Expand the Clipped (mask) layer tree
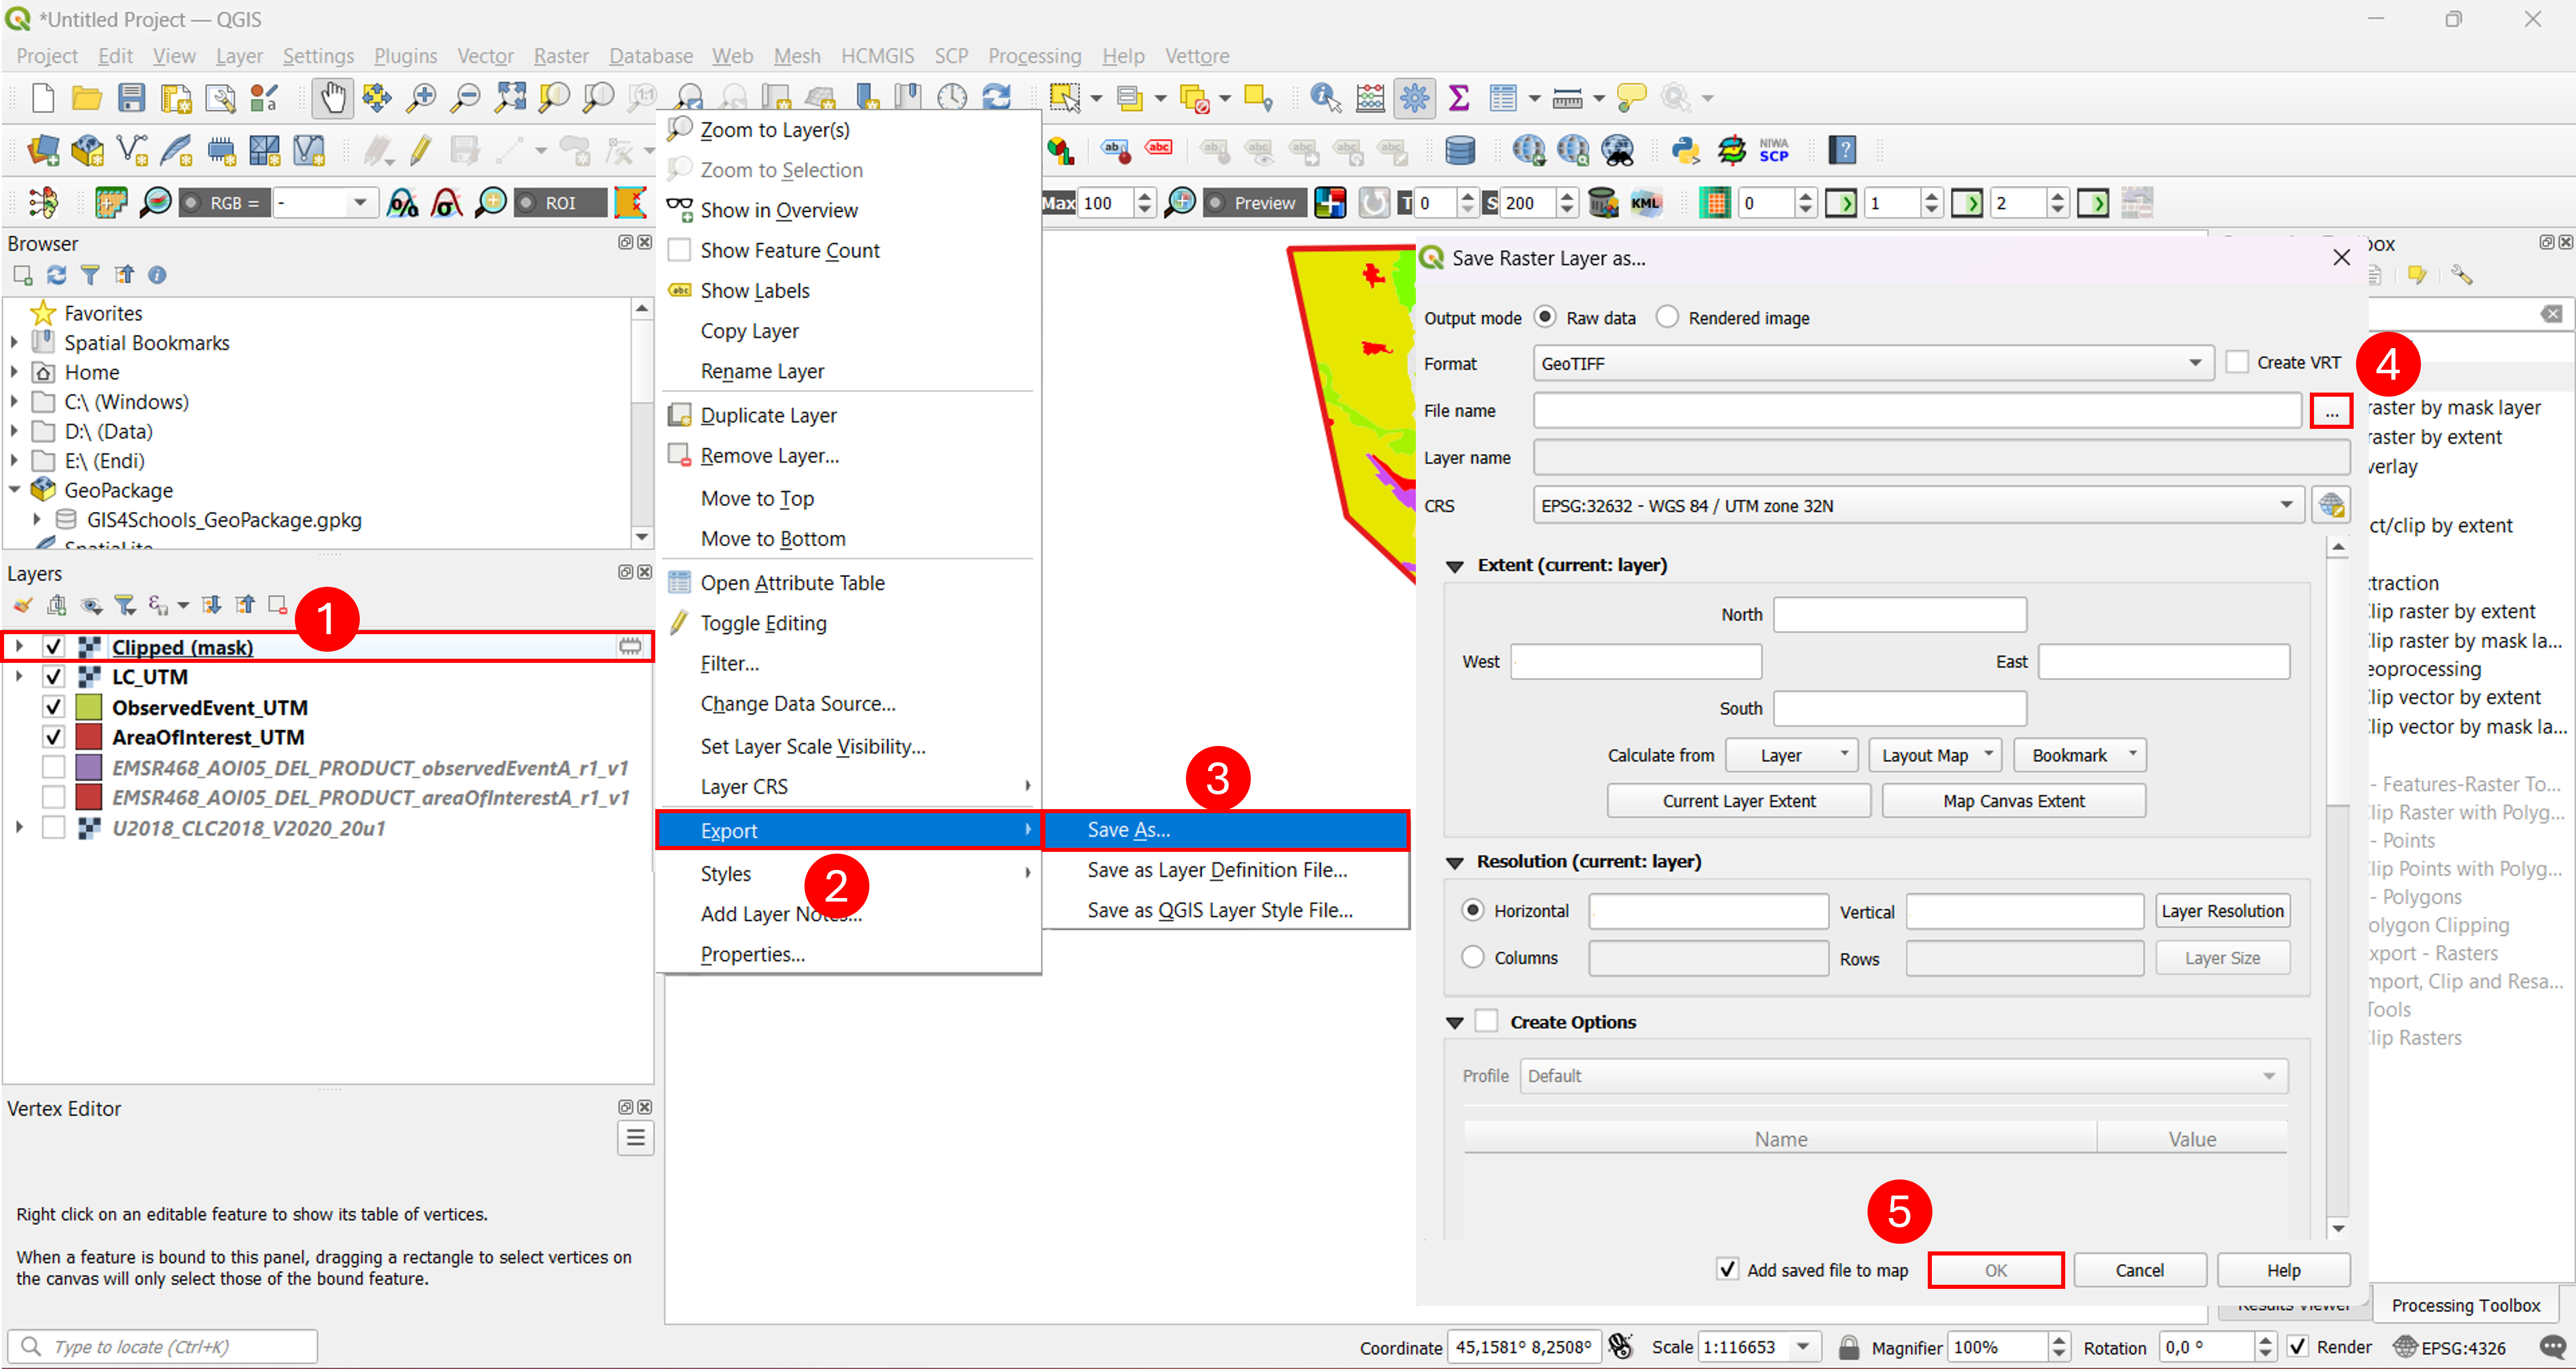 (x=19, y=647)
